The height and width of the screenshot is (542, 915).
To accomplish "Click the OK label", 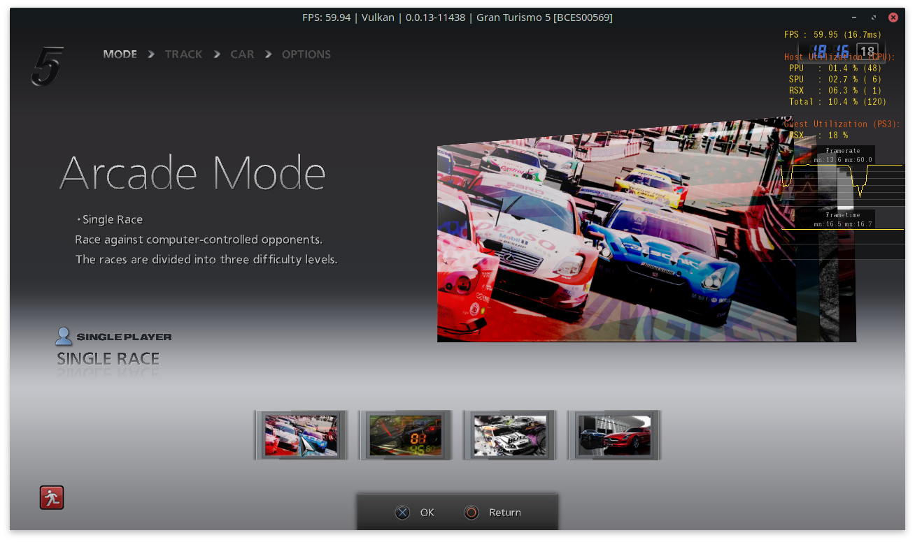I will 427,513.
